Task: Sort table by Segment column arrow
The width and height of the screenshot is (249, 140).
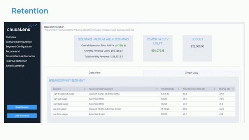Action: [x=85, y=89]
